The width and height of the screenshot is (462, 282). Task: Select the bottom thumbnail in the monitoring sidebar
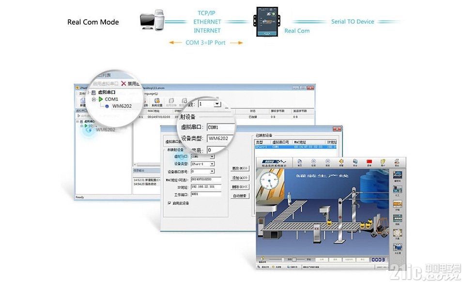coord(397,247)
